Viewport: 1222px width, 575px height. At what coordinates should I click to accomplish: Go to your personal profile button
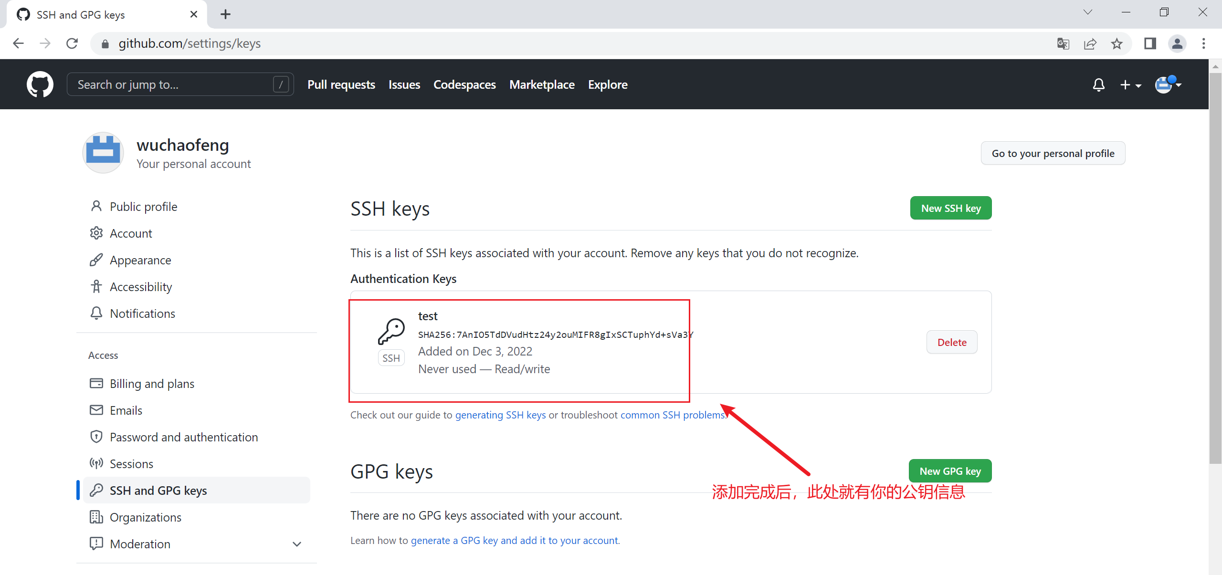pos(1053,153)
